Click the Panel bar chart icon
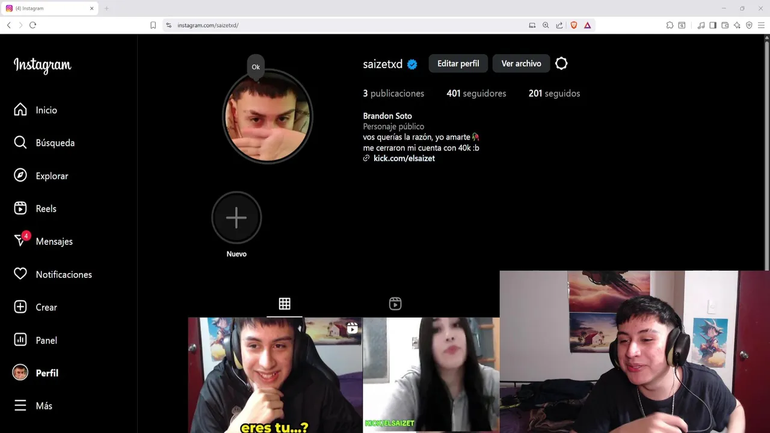This screenshot has height=433, width=770. click(20, 340)
